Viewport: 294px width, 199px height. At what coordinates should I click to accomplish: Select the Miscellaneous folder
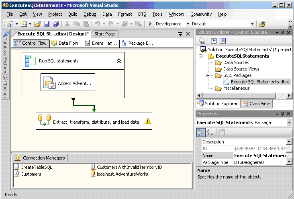click(x=236, y=88)
